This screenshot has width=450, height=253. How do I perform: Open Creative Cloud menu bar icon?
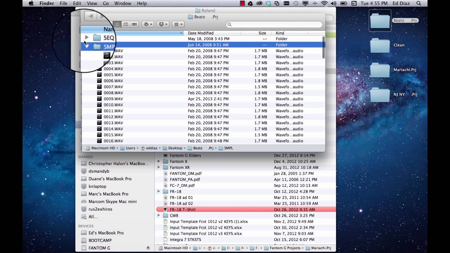[259, 4]
